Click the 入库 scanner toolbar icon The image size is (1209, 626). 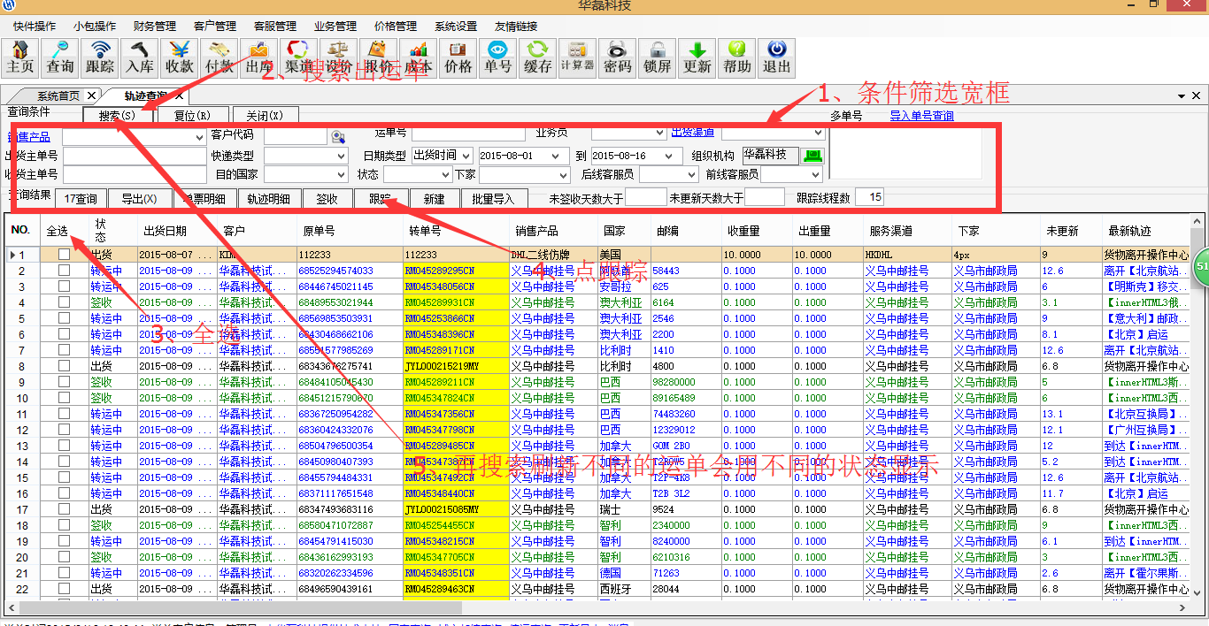click(139, 57)
